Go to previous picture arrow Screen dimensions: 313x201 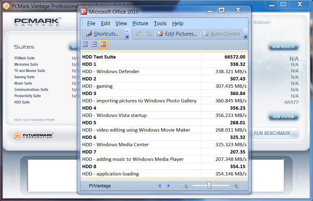pyautogui.click(x=159, y=186)
